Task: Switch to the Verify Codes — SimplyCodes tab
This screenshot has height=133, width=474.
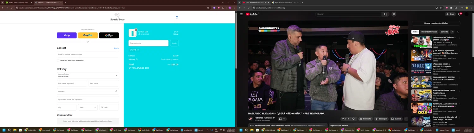Action: 18,3
